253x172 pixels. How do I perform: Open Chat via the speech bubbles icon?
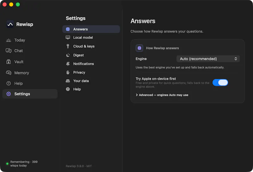pyautogui.click(x=9, y=51)
